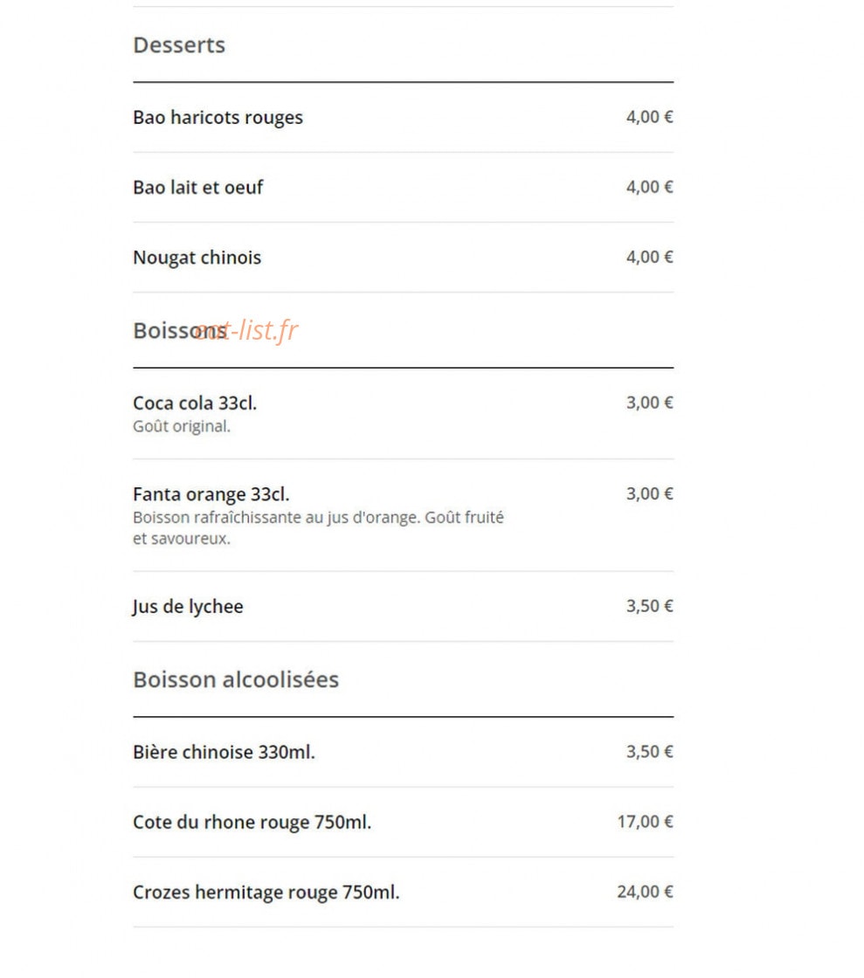Viewport: 864px width, 978px height.
Task: Open the eat-list.fr watermark link
Action: pyautogui.click(x=247, y=330)
